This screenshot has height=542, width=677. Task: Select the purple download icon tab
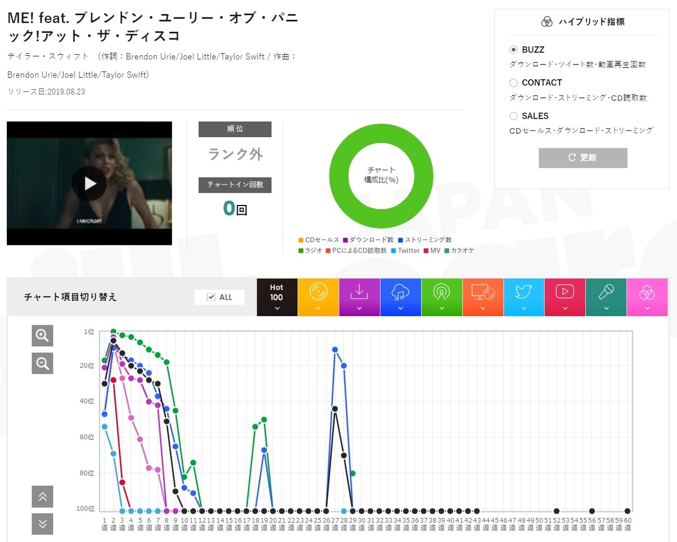coord(359,297)
